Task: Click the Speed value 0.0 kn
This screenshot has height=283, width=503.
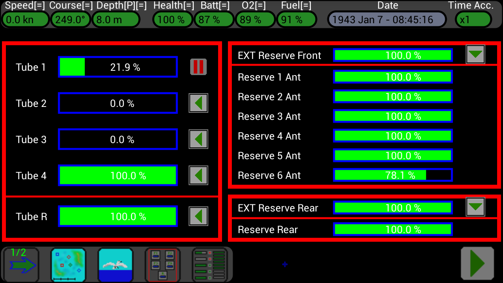Action: pyautogui.click(x=26, y=20)
